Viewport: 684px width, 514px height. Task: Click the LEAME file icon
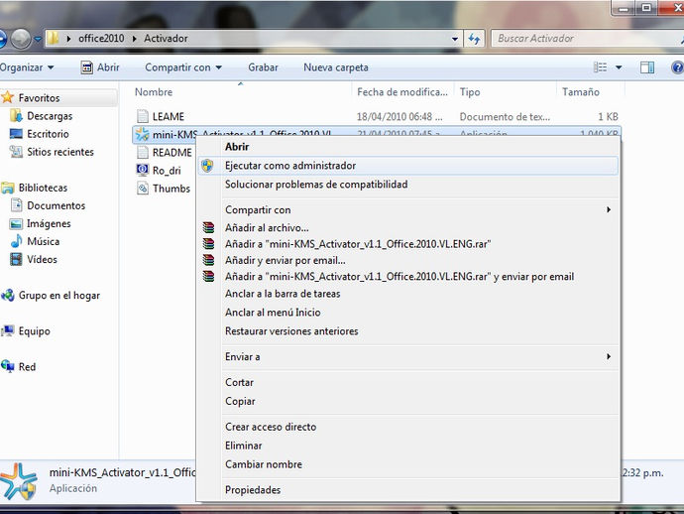[x=142, y=116]
